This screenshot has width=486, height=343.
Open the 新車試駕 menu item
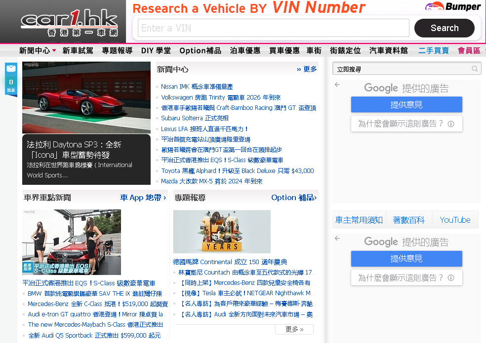click(78, 50)
